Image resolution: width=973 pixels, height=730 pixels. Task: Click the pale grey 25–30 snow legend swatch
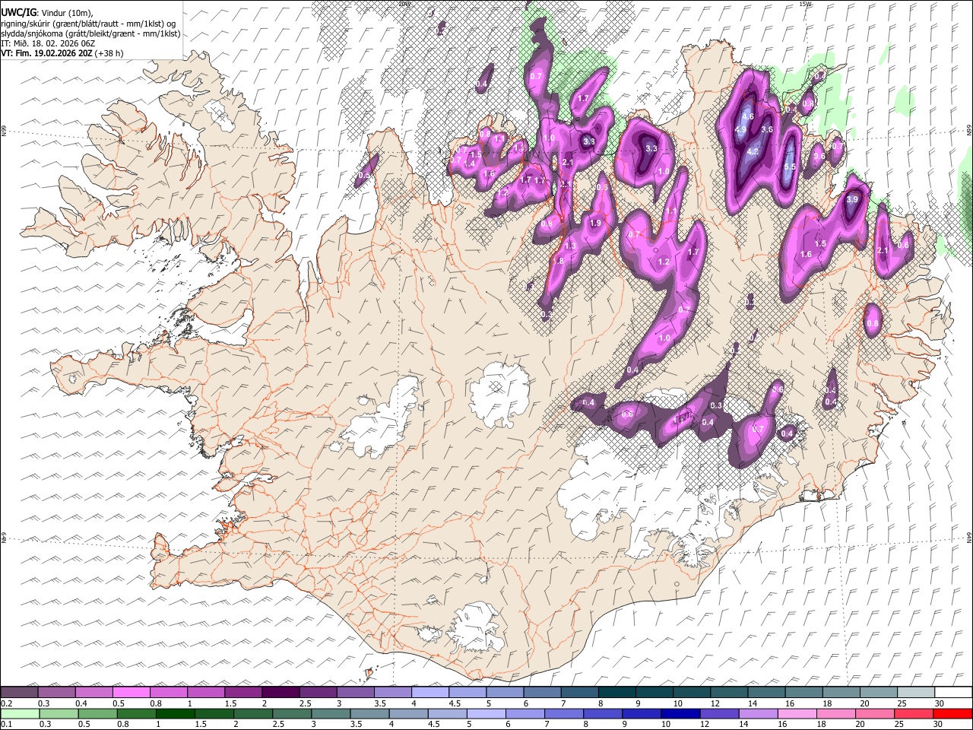pos(915,692)
